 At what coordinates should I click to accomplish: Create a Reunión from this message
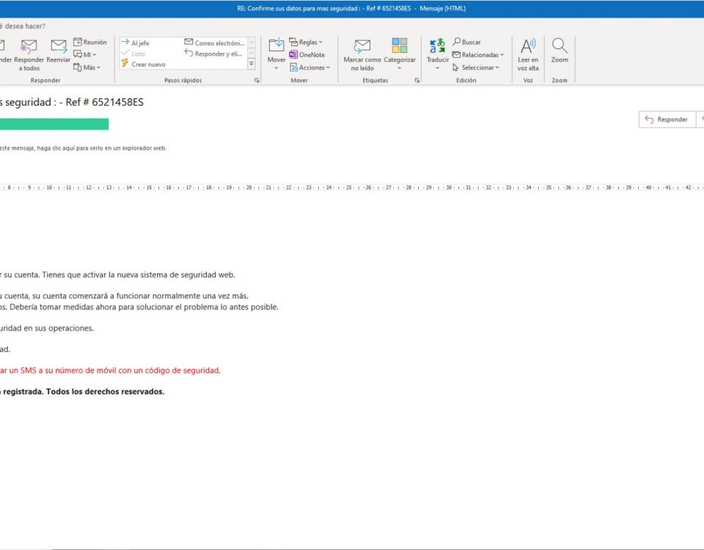click(x=89, y=43)
